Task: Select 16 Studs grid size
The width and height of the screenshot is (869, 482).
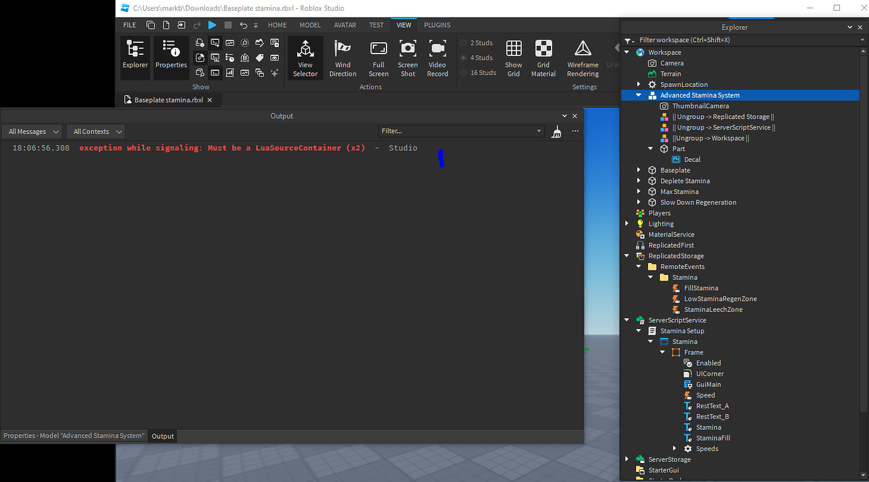Action: [479, 72]
